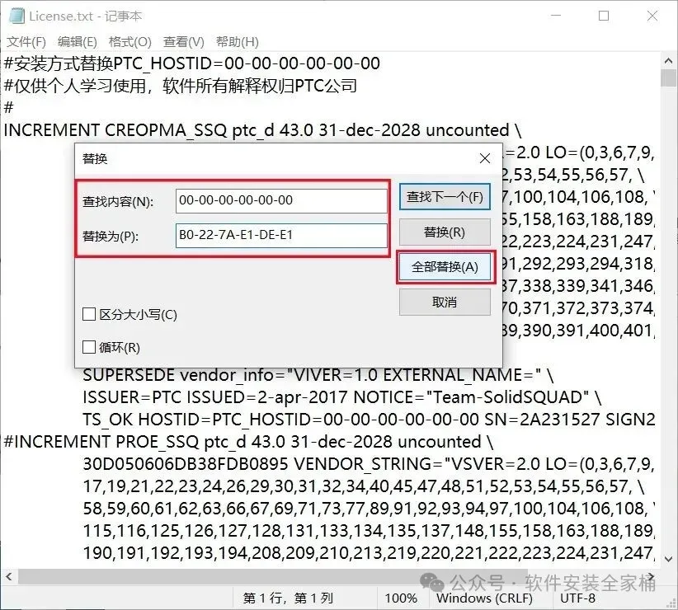Click the 全部替换(A) button
This screenshot has height=610, width=678.
[x=445, y=267]
